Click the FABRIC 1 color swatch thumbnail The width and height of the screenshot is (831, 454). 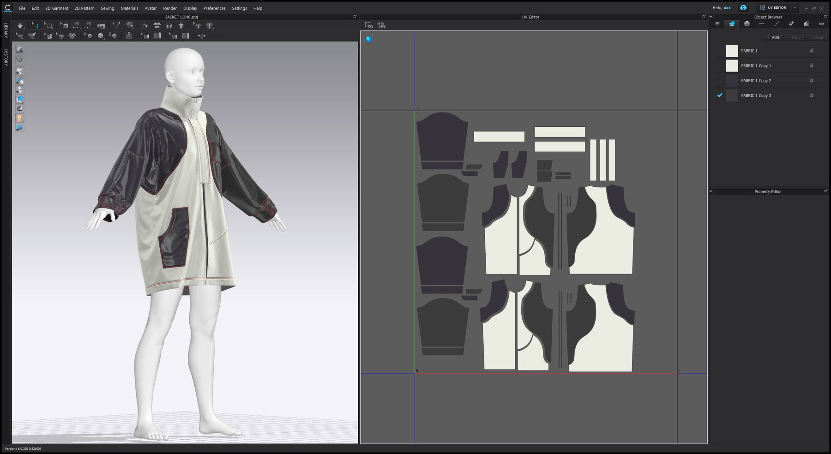click(x=732, y=51)
